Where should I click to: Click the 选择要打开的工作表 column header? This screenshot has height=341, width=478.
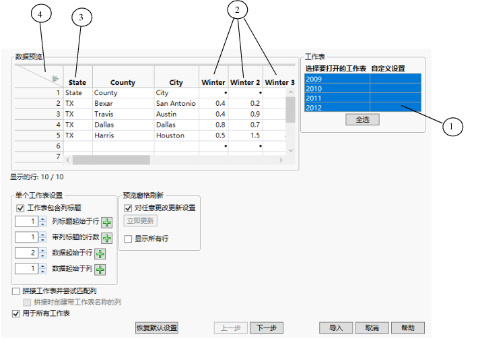(x=336, y=69)
